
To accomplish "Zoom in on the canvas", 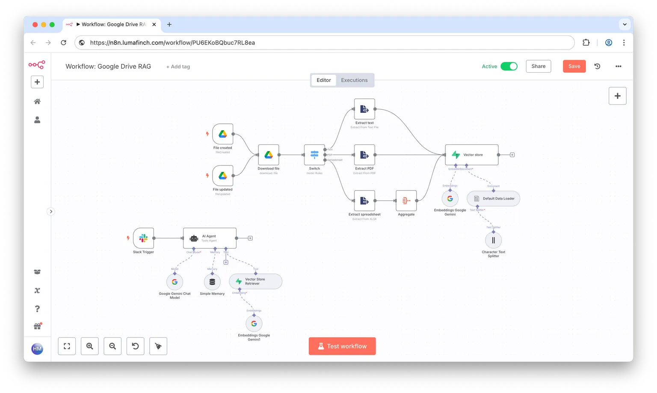I will (89, 346).
